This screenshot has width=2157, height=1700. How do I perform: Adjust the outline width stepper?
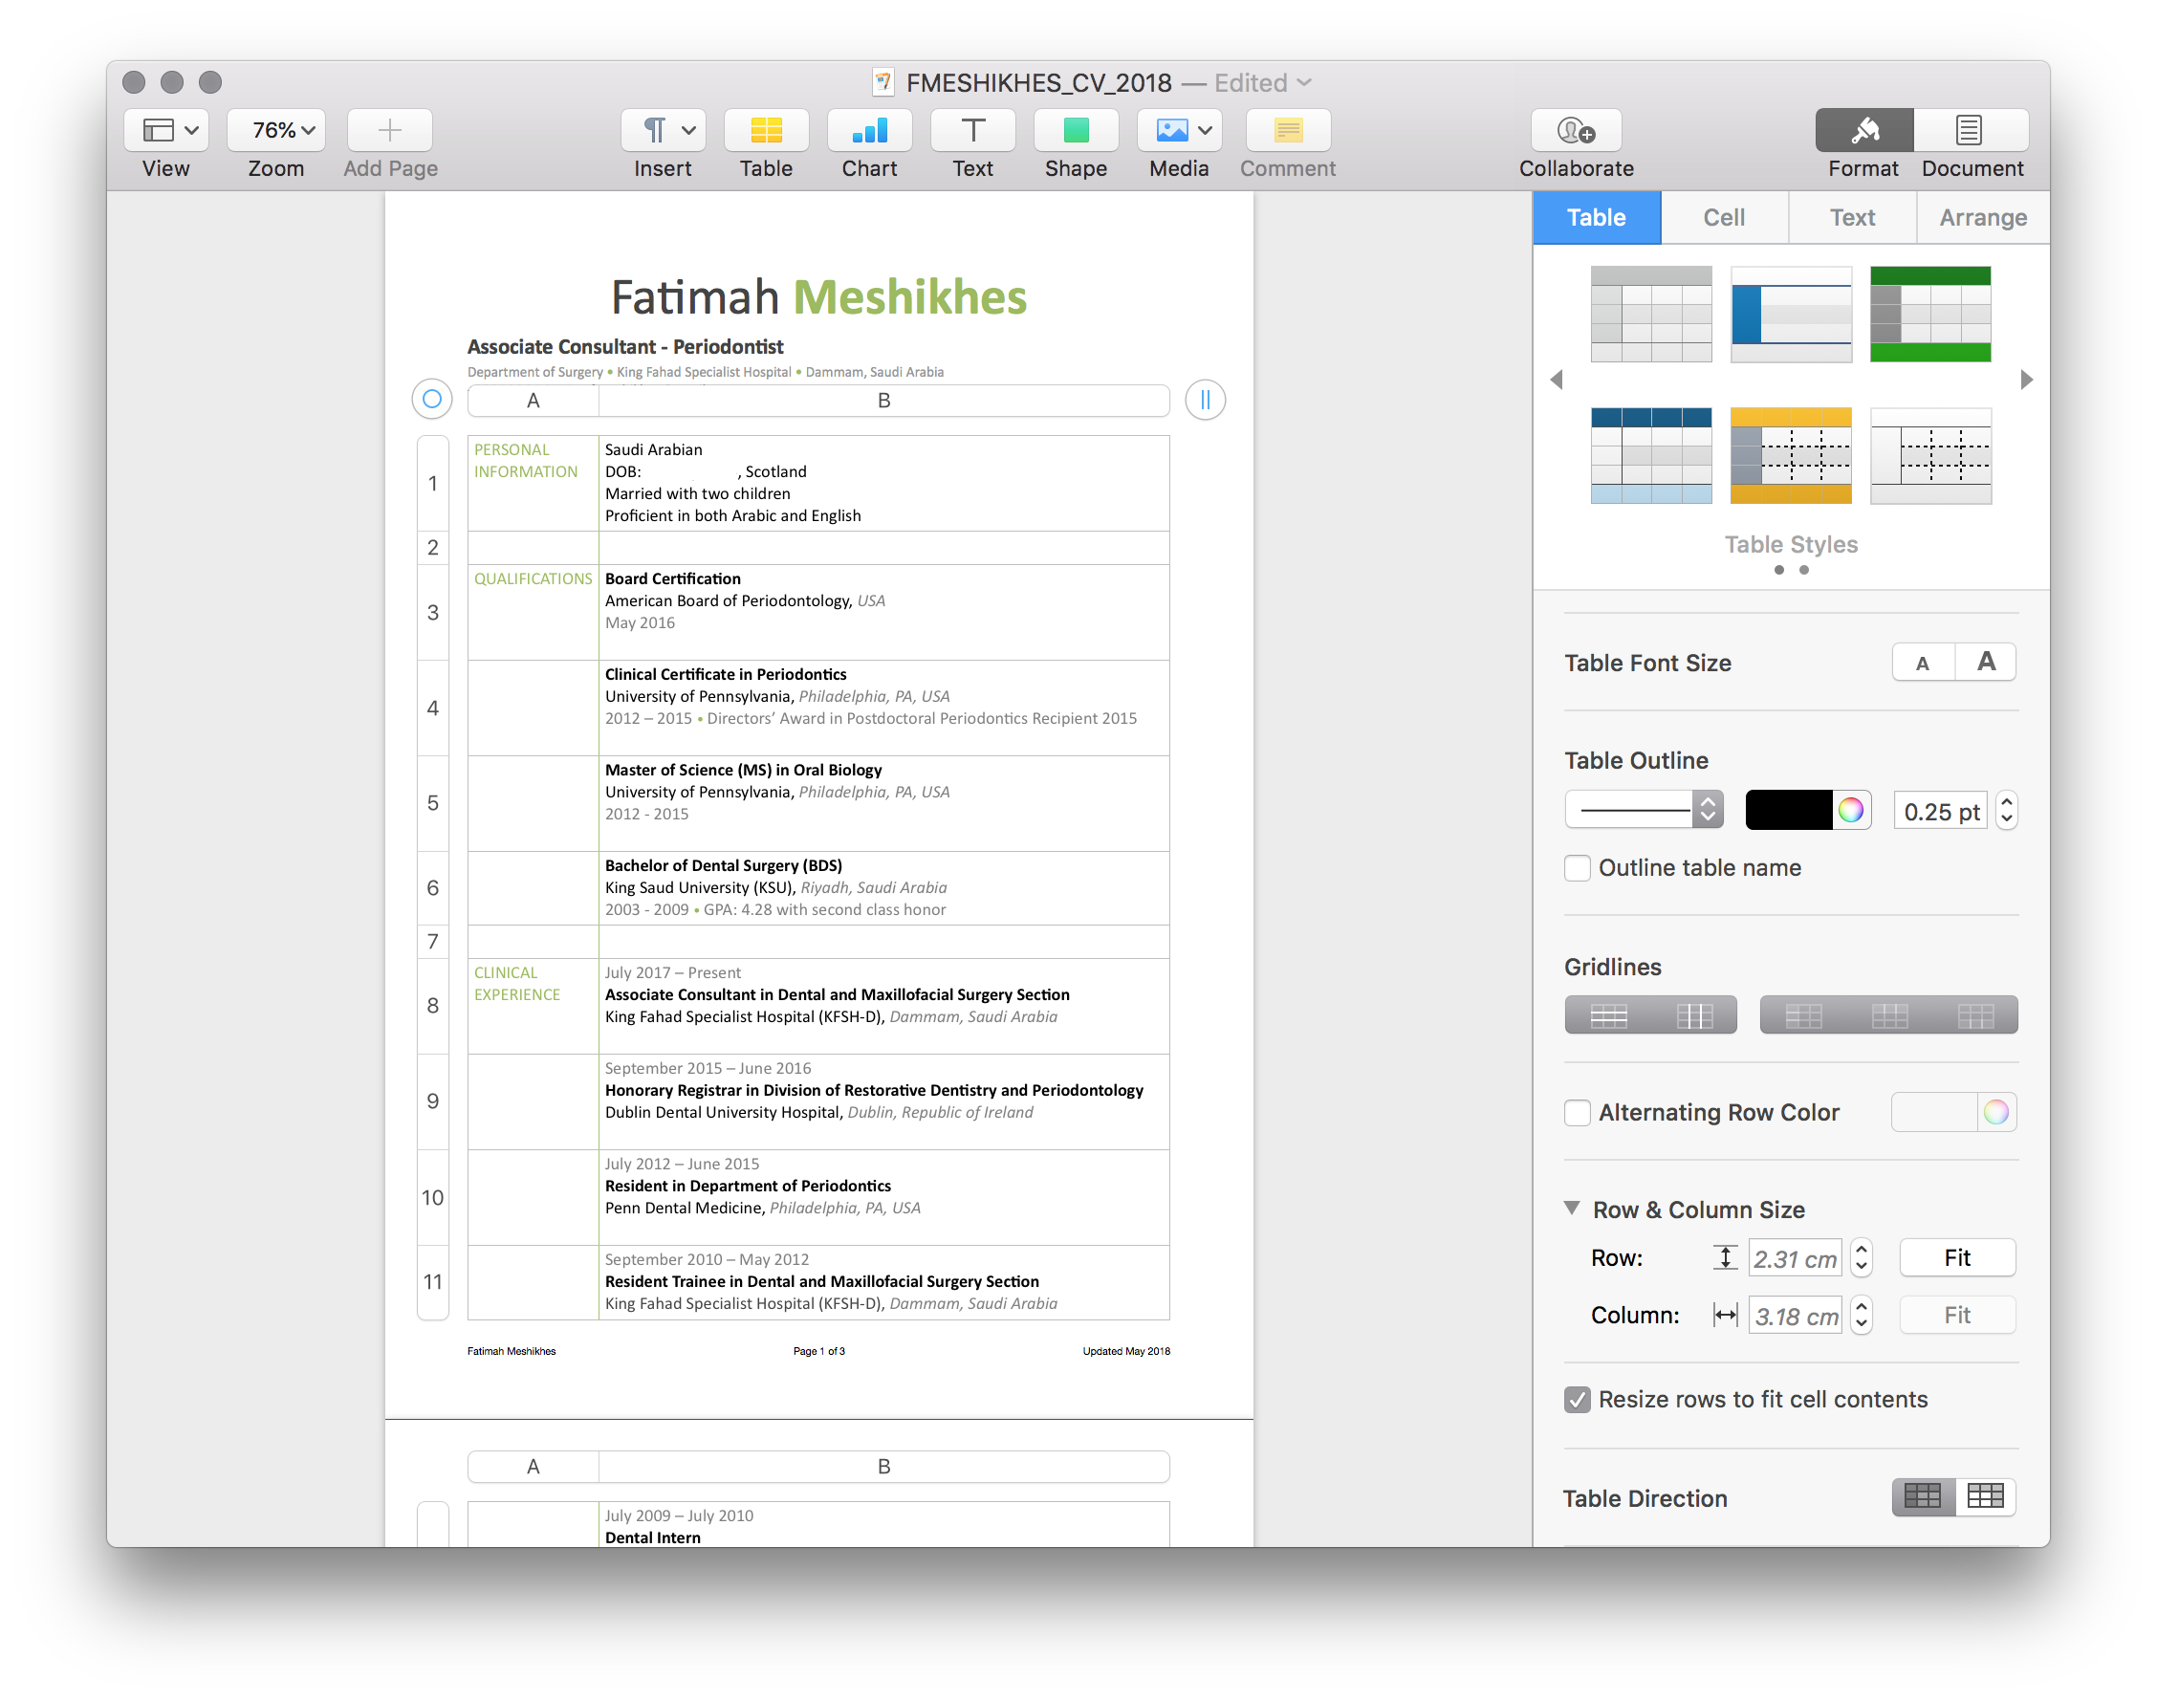pyautogui.click(x=2006, y=811)
